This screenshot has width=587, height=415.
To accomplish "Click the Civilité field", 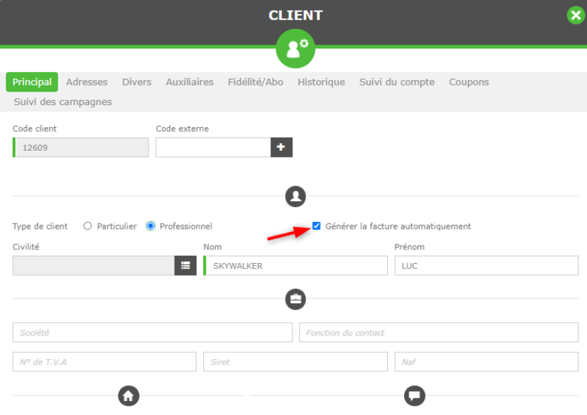I will click(x=93, y=266).
